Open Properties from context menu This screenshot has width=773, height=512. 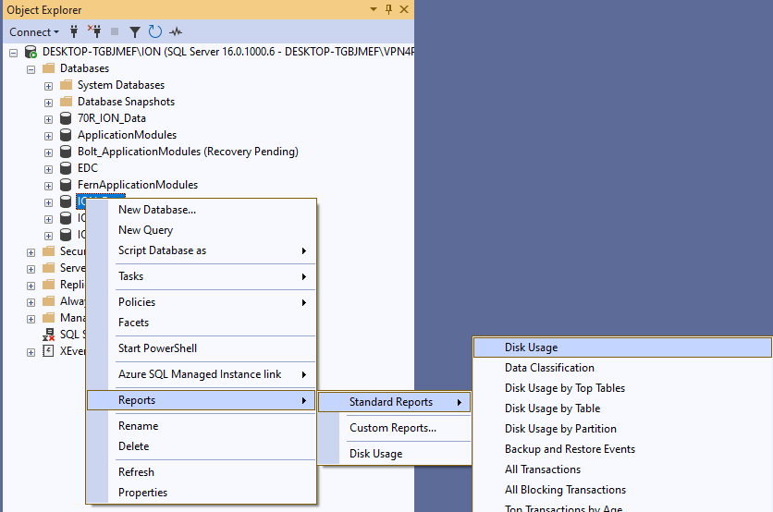[202, 493]
